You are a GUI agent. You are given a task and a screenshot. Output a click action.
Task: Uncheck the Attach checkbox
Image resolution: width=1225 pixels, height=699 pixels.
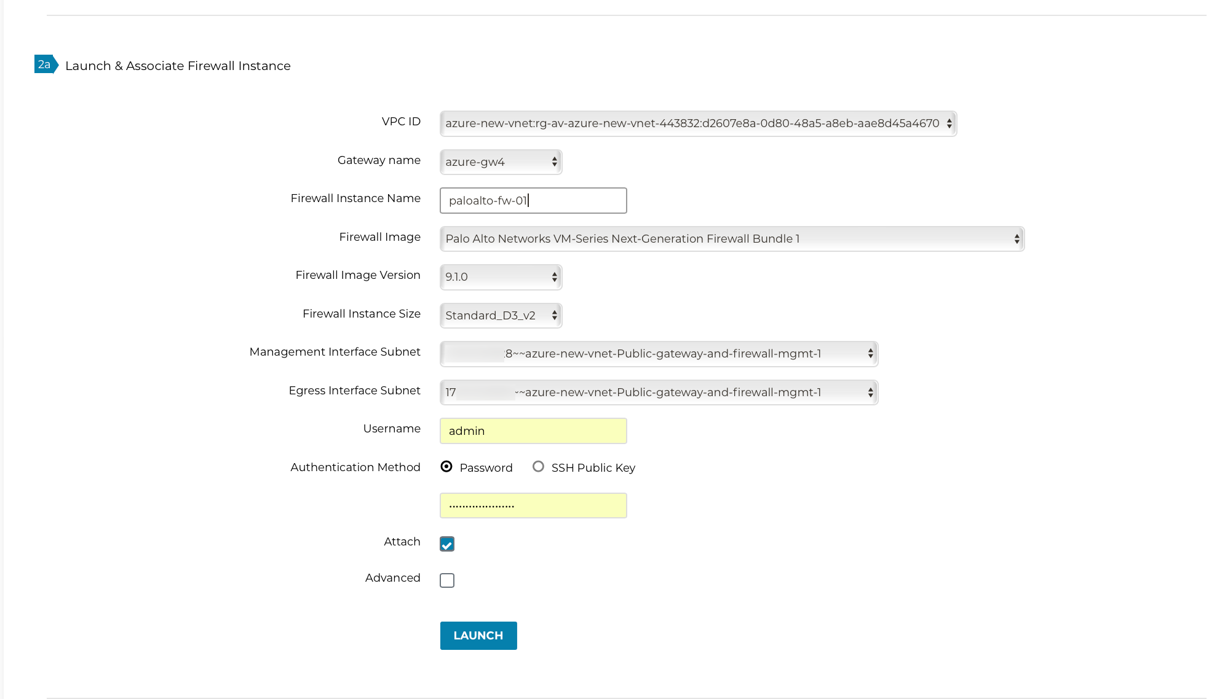(x=447, y=544)
